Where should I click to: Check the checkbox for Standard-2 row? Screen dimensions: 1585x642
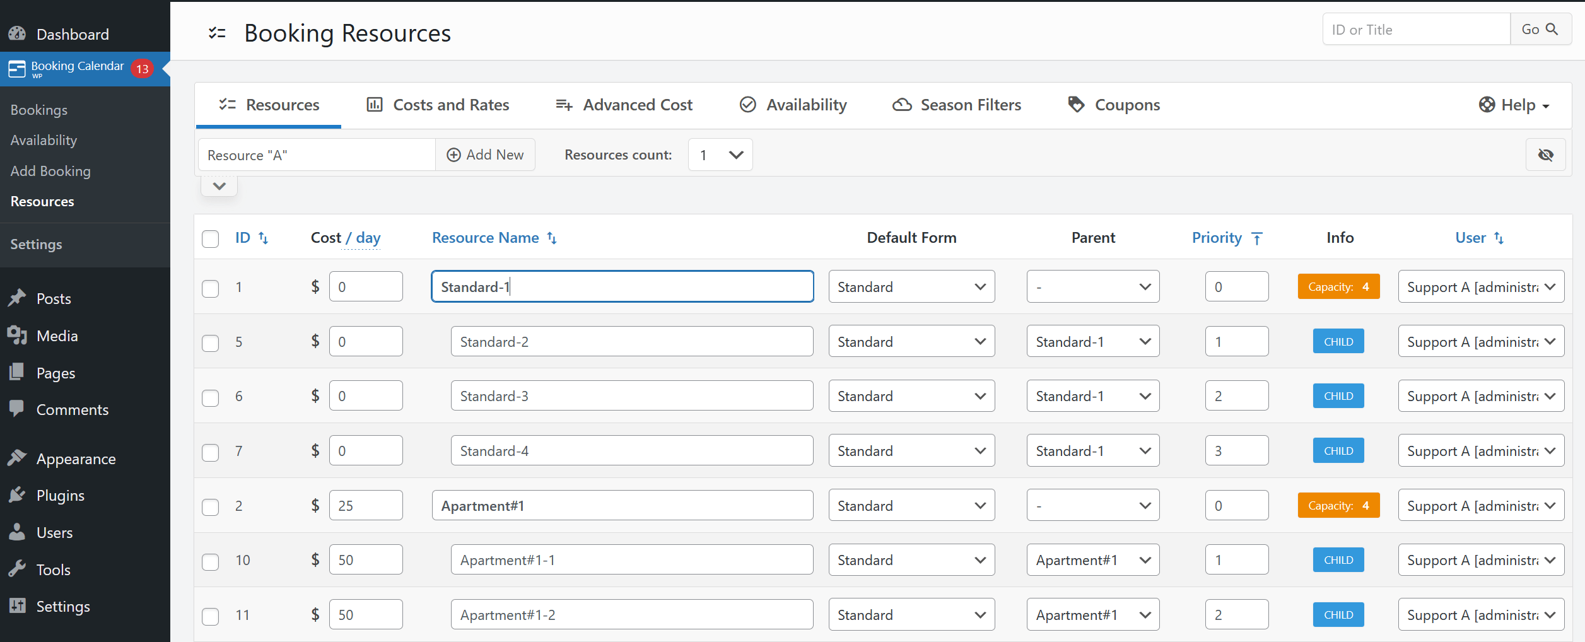(211, 343)
